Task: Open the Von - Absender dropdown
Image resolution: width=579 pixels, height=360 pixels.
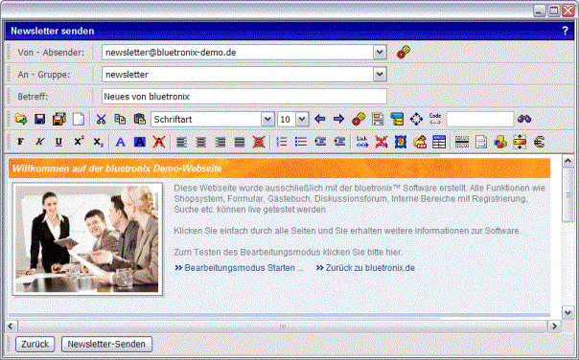Action: (380, 53)
